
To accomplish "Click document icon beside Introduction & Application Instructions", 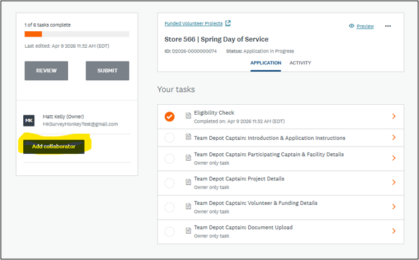I will pos(189,137).
